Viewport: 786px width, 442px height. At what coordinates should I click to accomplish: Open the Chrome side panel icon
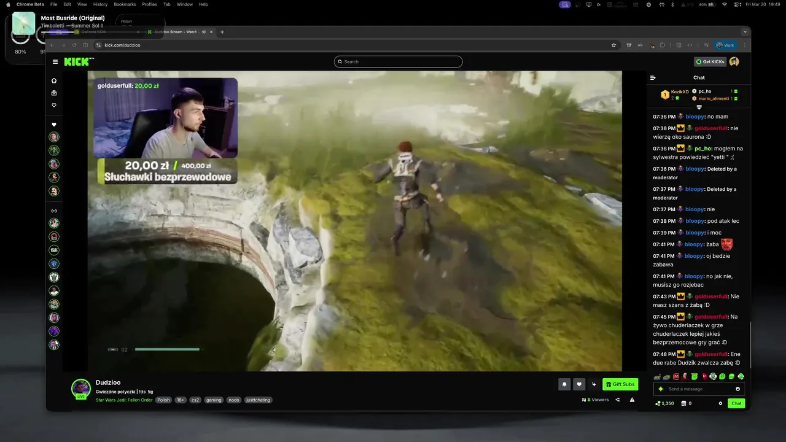point(679,45)
